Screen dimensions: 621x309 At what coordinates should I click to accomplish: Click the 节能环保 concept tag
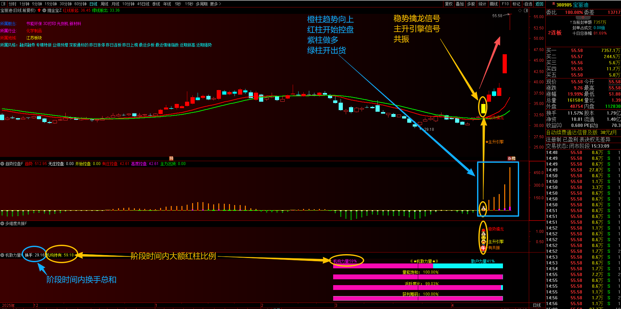click(x=34, y=24)
